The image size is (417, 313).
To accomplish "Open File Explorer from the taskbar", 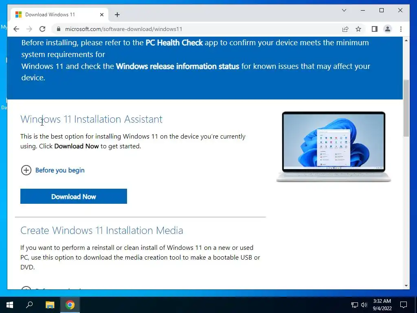I will [x=50, y=305].
